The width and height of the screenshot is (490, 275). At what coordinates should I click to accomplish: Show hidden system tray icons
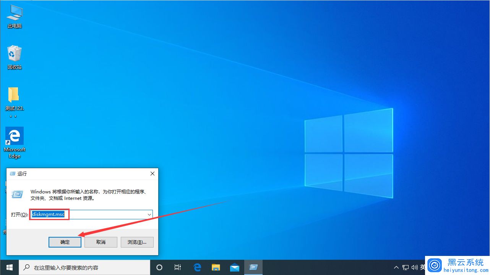[x=396, y=267]
